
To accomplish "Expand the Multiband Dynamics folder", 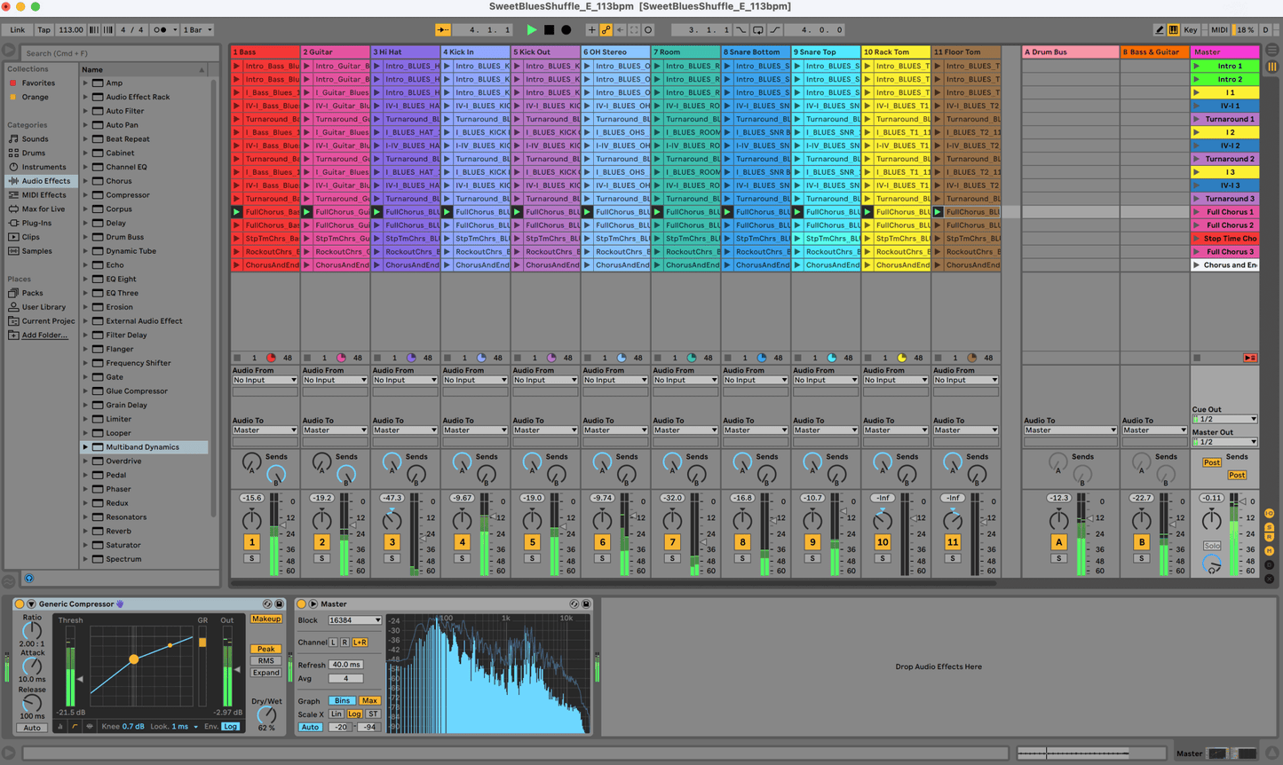I will point(85,447).
